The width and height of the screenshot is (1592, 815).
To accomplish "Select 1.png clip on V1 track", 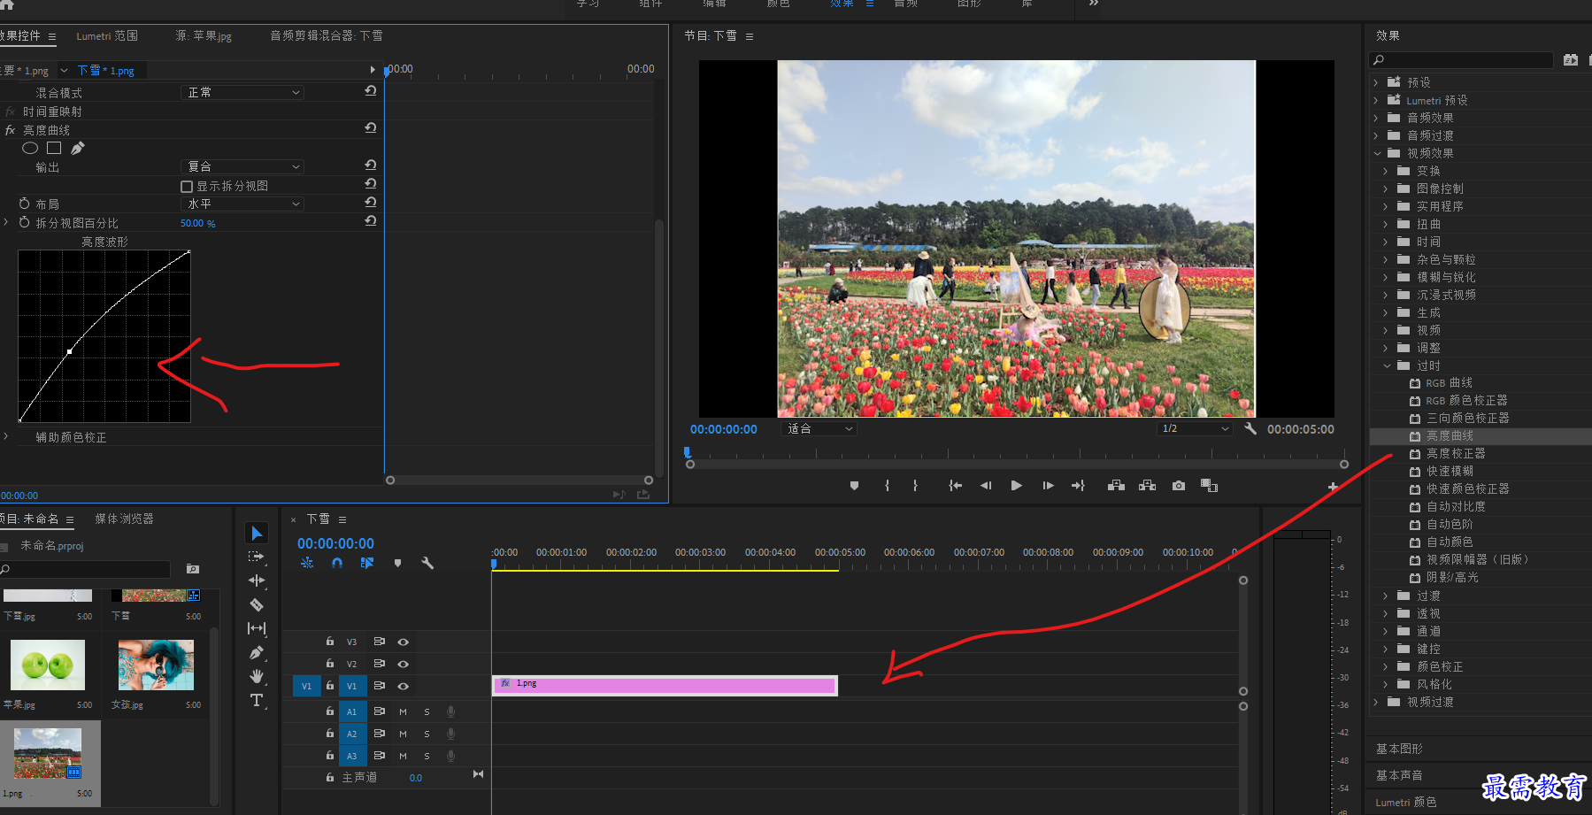I will click(665, 685).
